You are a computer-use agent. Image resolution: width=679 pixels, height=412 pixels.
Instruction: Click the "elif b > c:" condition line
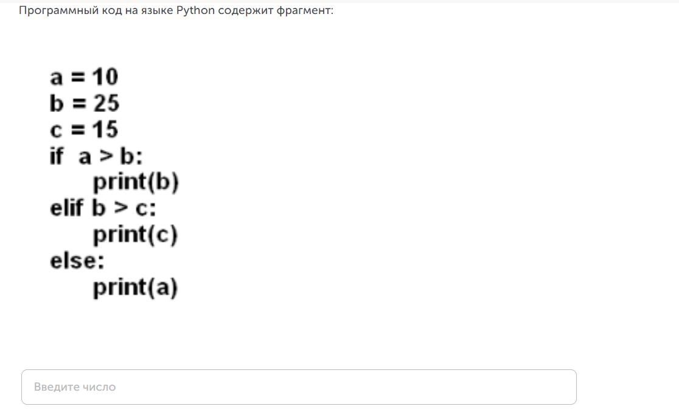(103, 209)
